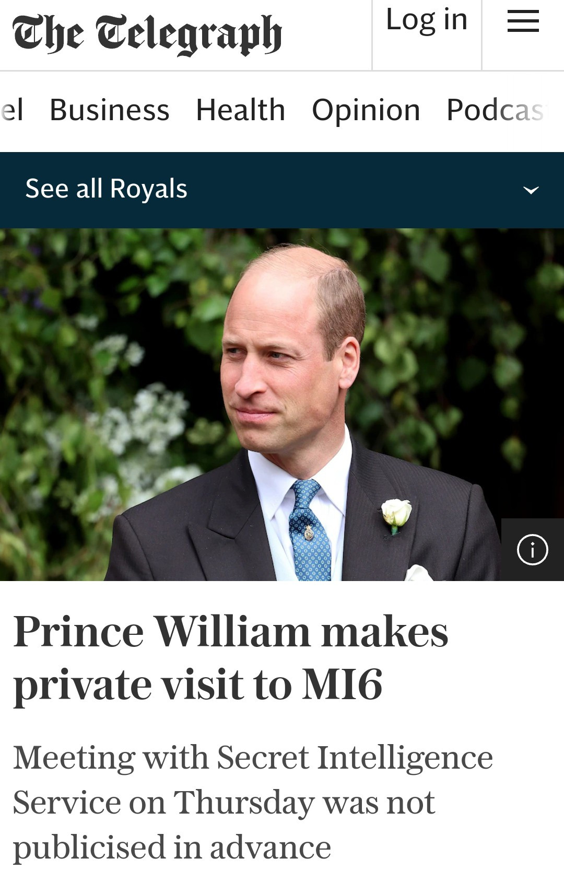Select the Podcasts nav item
This screenshot has height=893, width=564.
497,110
